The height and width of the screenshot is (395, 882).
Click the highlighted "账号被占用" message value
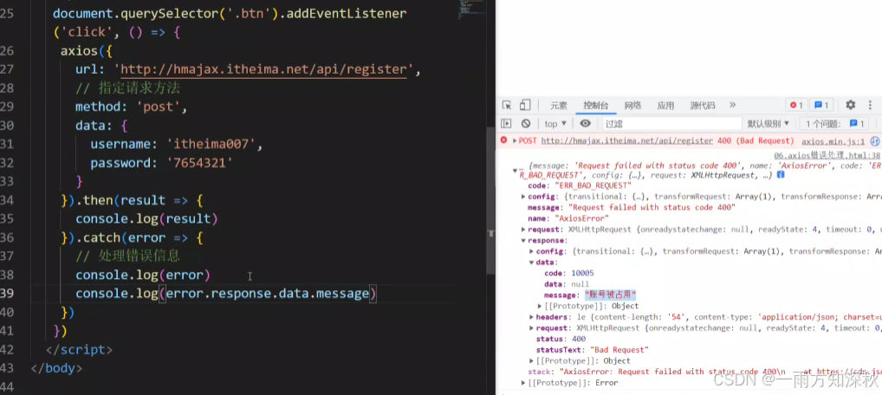[x=610, y=295]
